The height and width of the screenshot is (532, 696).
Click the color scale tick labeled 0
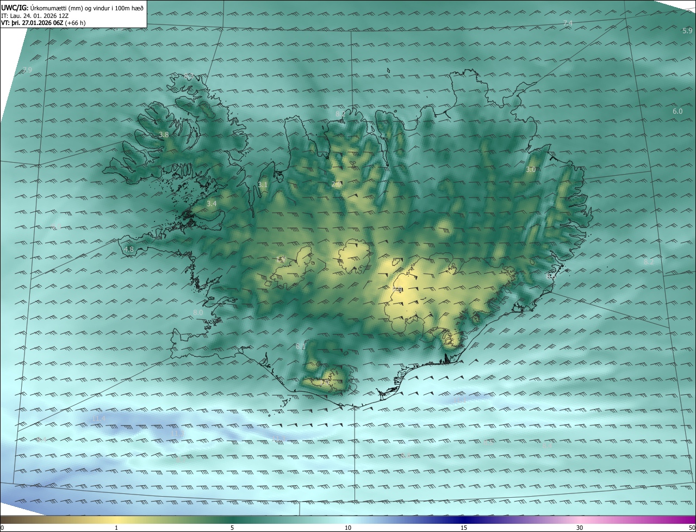pos(2,528)
